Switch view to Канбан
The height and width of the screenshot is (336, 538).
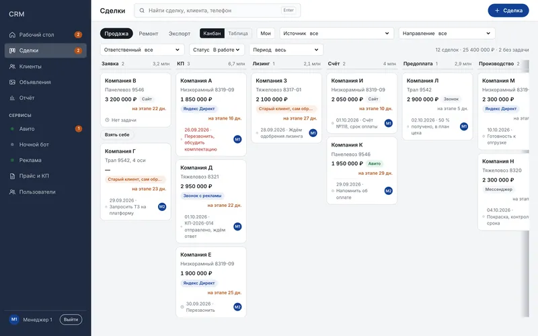(x=212, y=33)
